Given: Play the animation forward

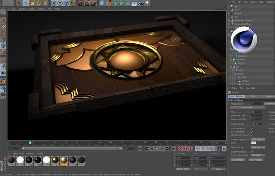Looking at the screenshot, I should point(157,149).
